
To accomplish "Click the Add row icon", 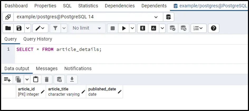I will click(7, 79).
